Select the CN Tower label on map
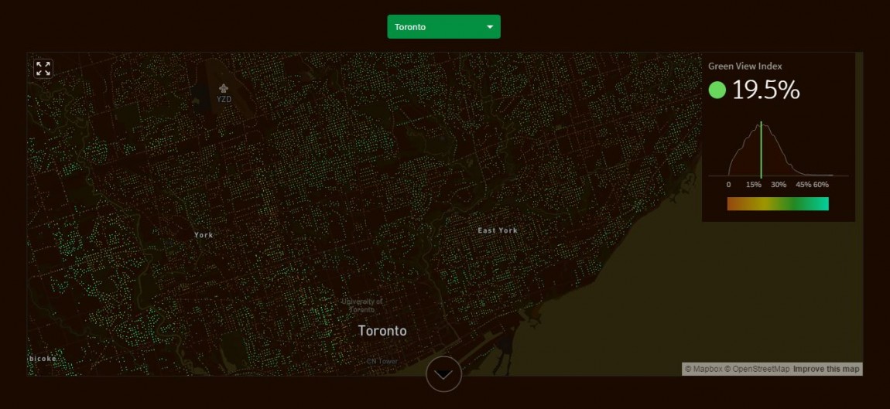Viewport: 890px width, 409px height. [382, 361]
